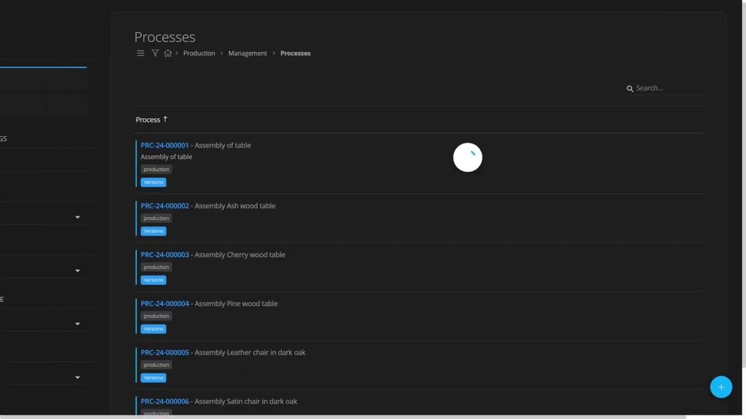Click production tag under PRC-24-000002

(x=156, y=218)
